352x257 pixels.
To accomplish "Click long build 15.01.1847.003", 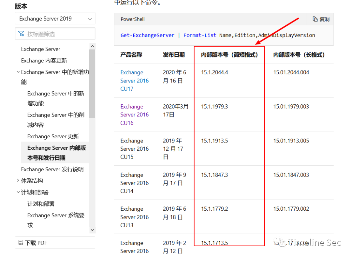I will tap(291, 175).
